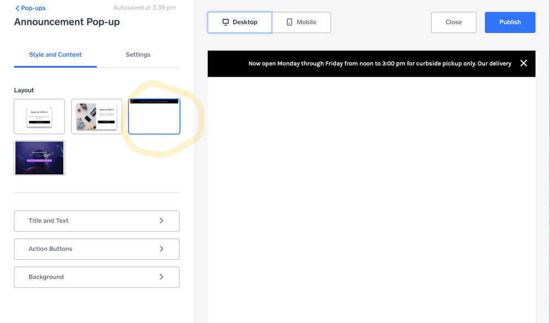Click the desktop monitor icon
The height and width of the screenshot is (323, 550).
225,22
